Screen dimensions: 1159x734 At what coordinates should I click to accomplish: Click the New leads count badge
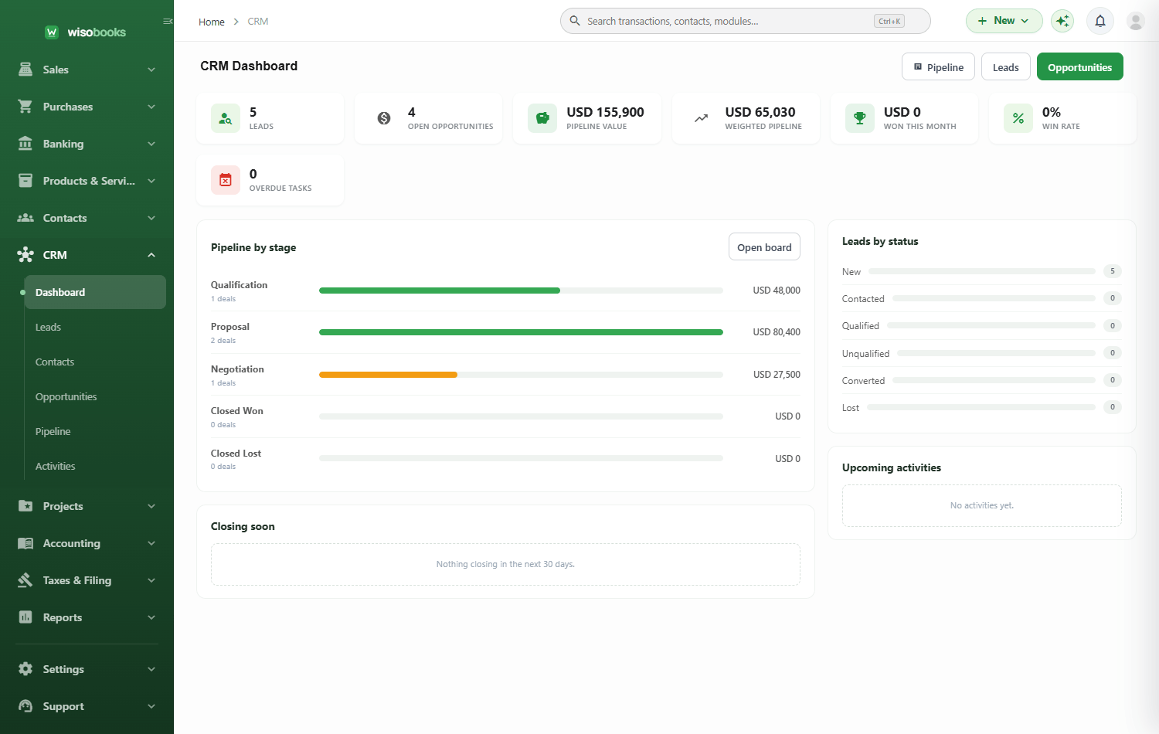(x=1113, y=271)
